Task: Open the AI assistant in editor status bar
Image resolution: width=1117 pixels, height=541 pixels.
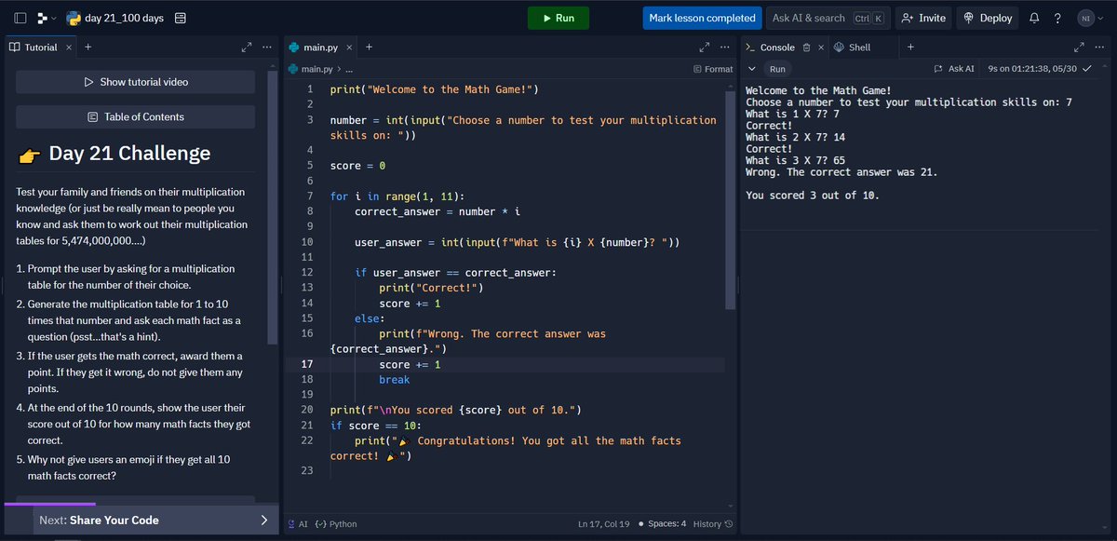Action: coord(299,524)
